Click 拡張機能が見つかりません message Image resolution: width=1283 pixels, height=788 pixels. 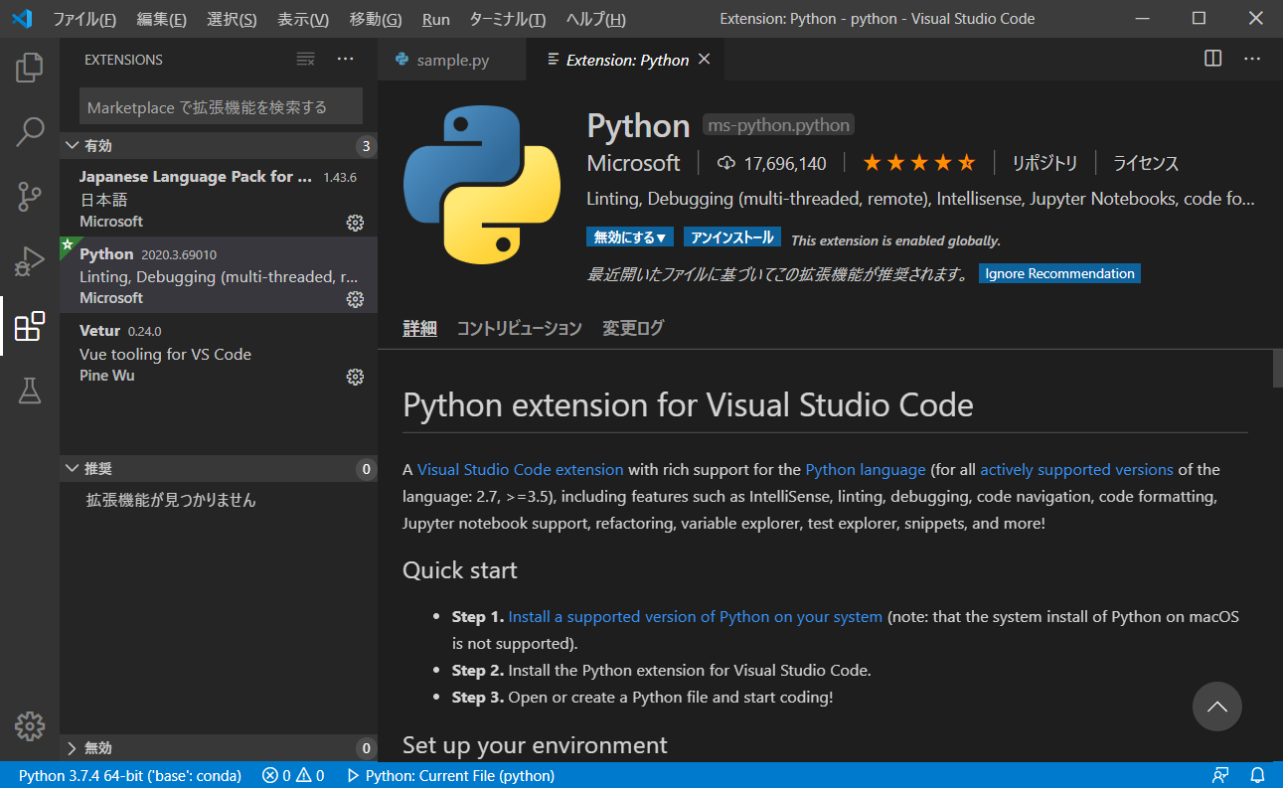click(x=171, y=500)
